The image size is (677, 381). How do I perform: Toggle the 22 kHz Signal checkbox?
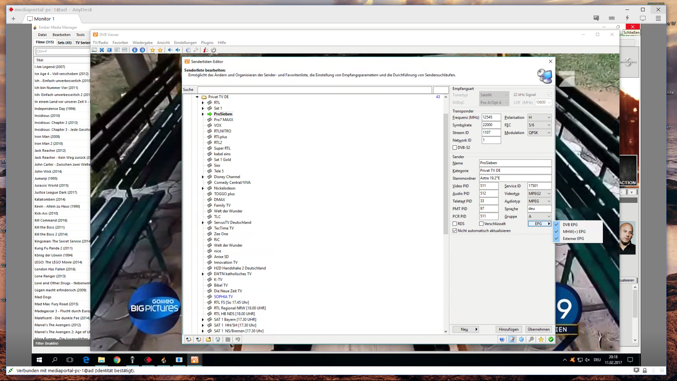[x=550, y=95]
